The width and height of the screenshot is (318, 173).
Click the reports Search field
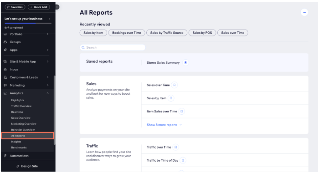pos(113,47)
